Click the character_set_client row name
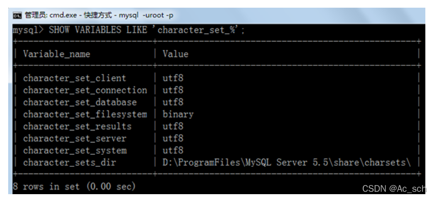This screenshot has width=434, height=198. click(x=75, y=78)
